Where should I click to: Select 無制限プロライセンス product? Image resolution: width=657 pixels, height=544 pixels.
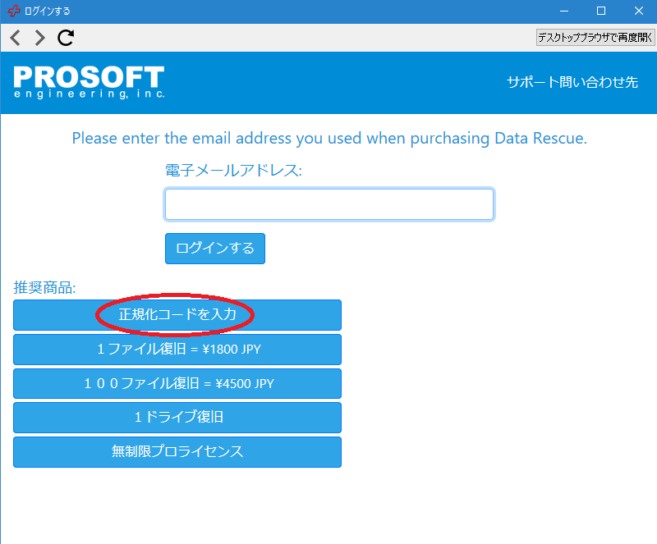pyautogui.click(x=177, y=452)
